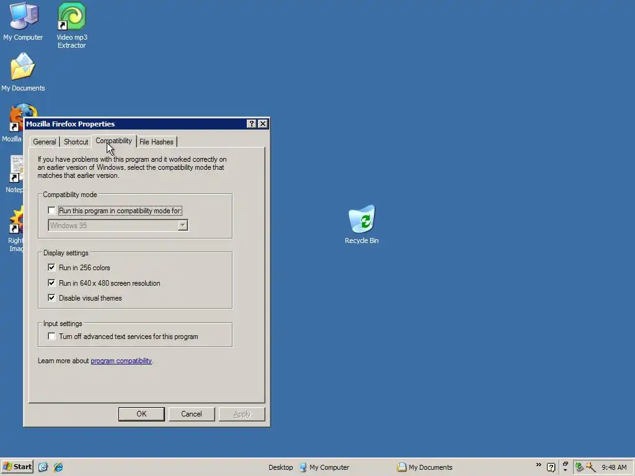Image resolution: width=635 pixels, height=476 pixels.
Task: Uncheck Disable visual themes
Action: [x=51, y=297]
